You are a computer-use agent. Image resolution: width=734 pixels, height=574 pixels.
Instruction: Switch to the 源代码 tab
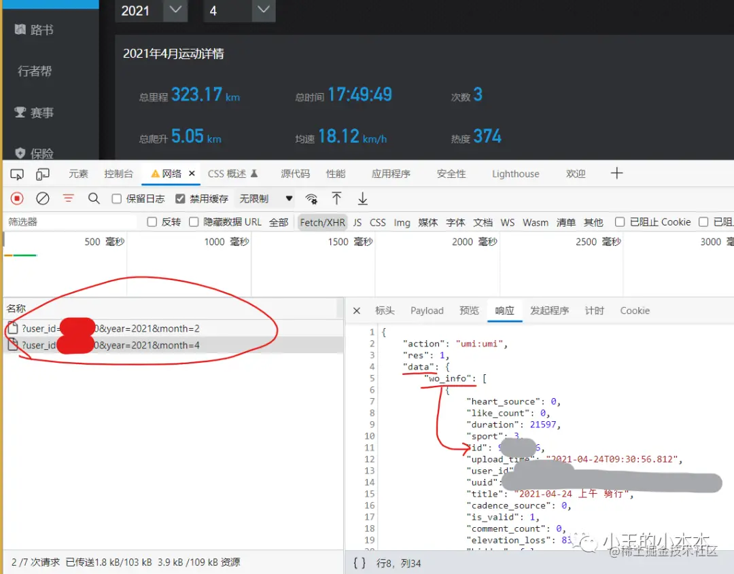[x=295, y=173]
